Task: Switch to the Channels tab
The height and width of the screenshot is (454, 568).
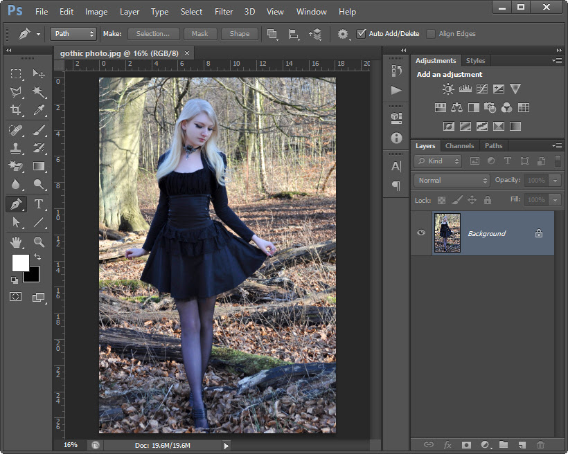Action: pyautogui.click(x=459, y=146)
